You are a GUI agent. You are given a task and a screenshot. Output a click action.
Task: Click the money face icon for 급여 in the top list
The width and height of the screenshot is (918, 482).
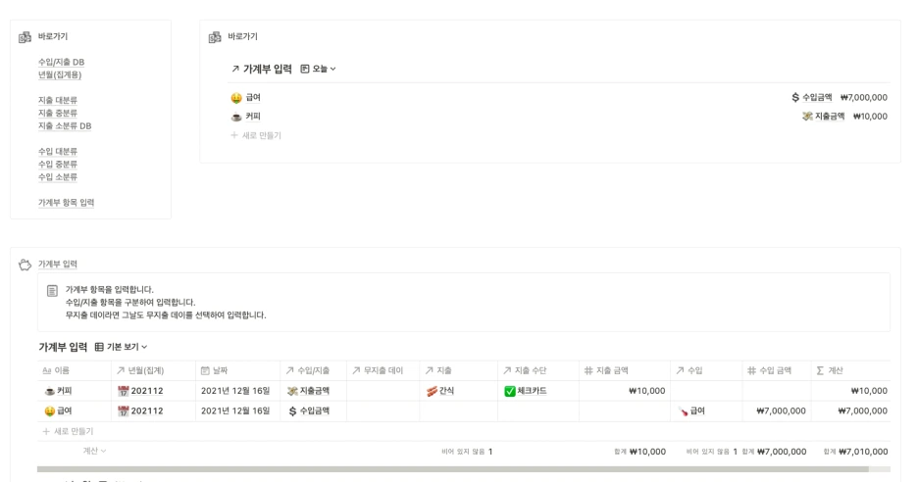(x=236, y=98)
